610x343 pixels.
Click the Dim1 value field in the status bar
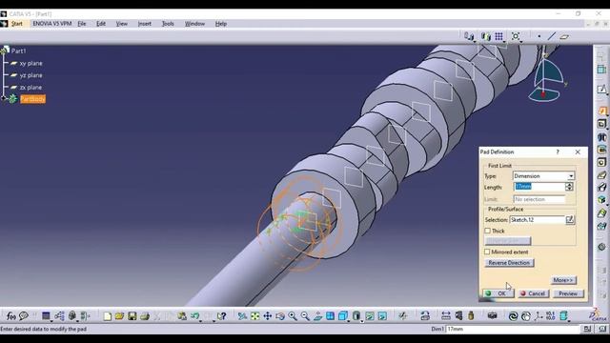pos(513,329)
